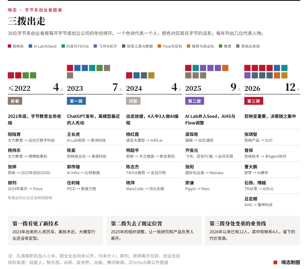
Task: Click the teal 抖音与TikTok legend swatch
Action: click(63, 46)
